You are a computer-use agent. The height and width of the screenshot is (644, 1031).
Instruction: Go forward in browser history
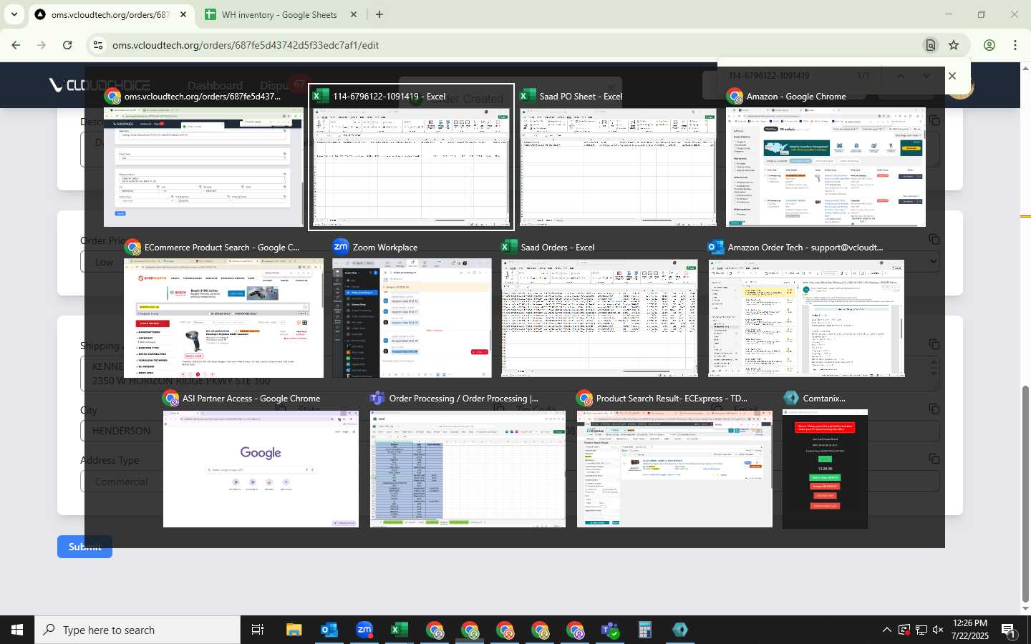click(x=42, y=45)
